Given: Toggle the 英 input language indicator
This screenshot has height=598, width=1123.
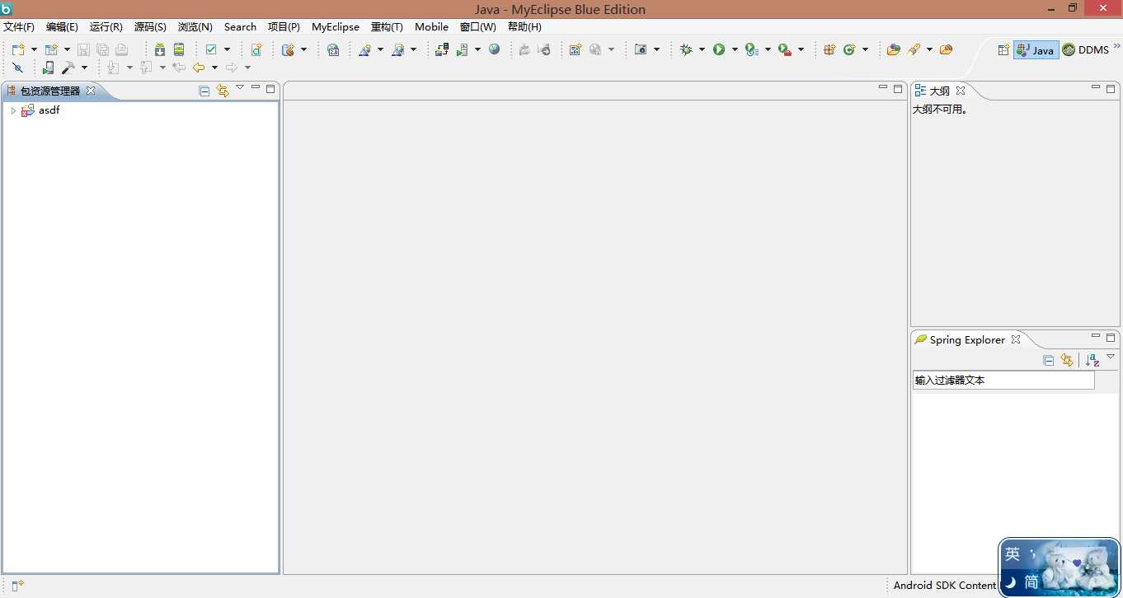Looking at the screenshot, I should tap(1013, 554).
